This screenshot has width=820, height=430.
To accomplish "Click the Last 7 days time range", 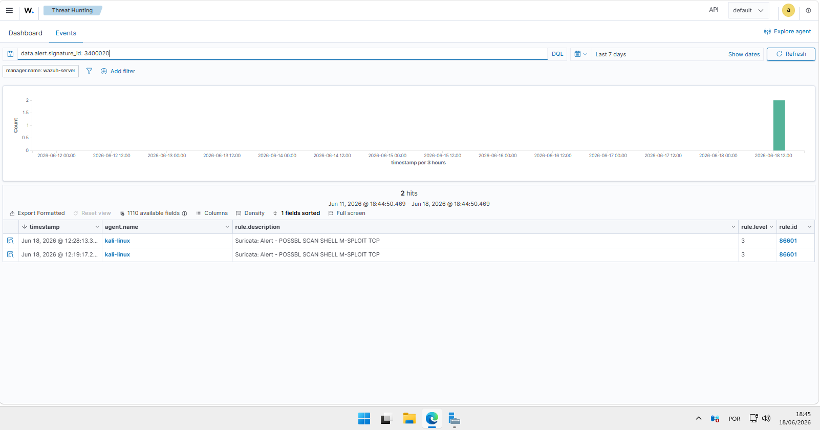I will 611,54.
